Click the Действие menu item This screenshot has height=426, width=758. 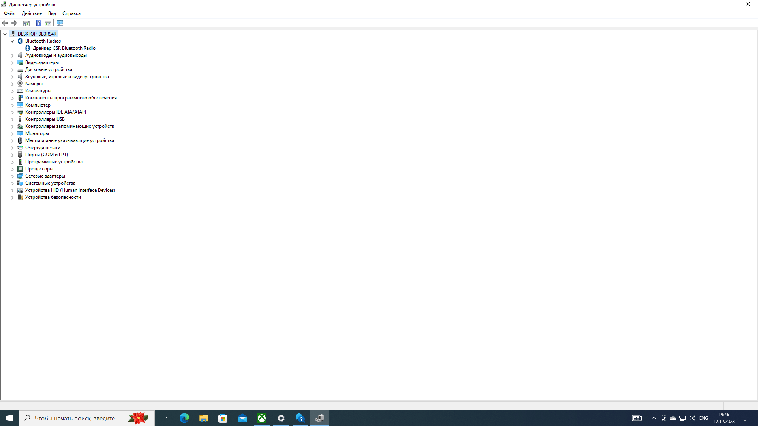(x=31, y=13)
